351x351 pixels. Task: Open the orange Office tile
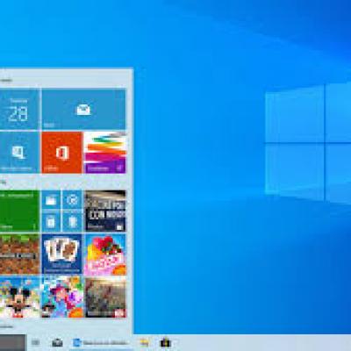61,153
